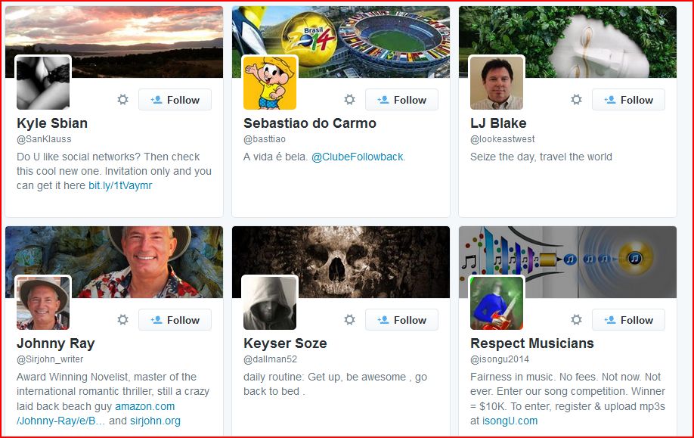The image size is (694, 438).
Task: Click the LJ Blake profile name
Action: point(498,123)
